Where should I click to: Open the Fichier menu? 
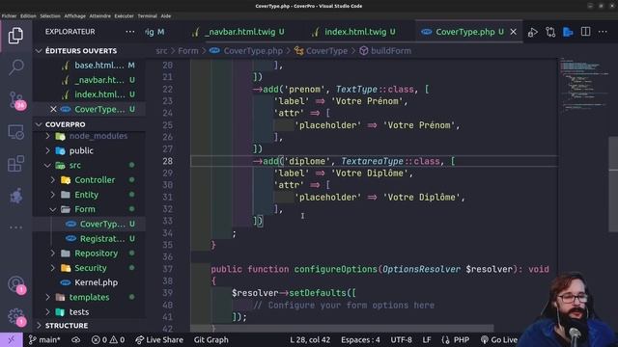(x=9, y=16)
